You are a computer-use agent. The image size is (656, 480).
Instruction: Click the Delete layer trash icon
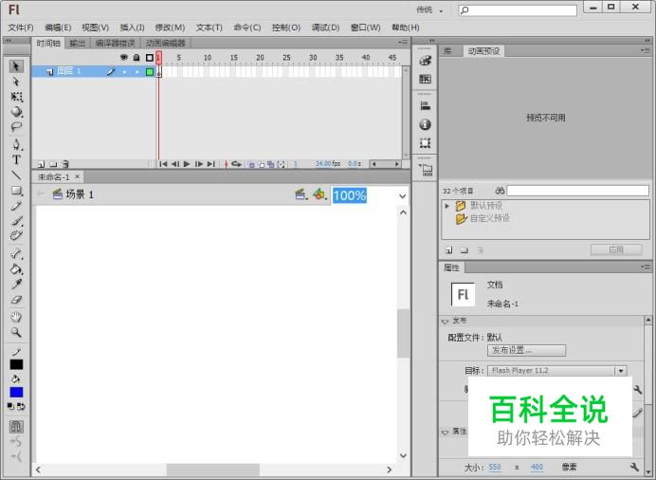pos(65,164)
